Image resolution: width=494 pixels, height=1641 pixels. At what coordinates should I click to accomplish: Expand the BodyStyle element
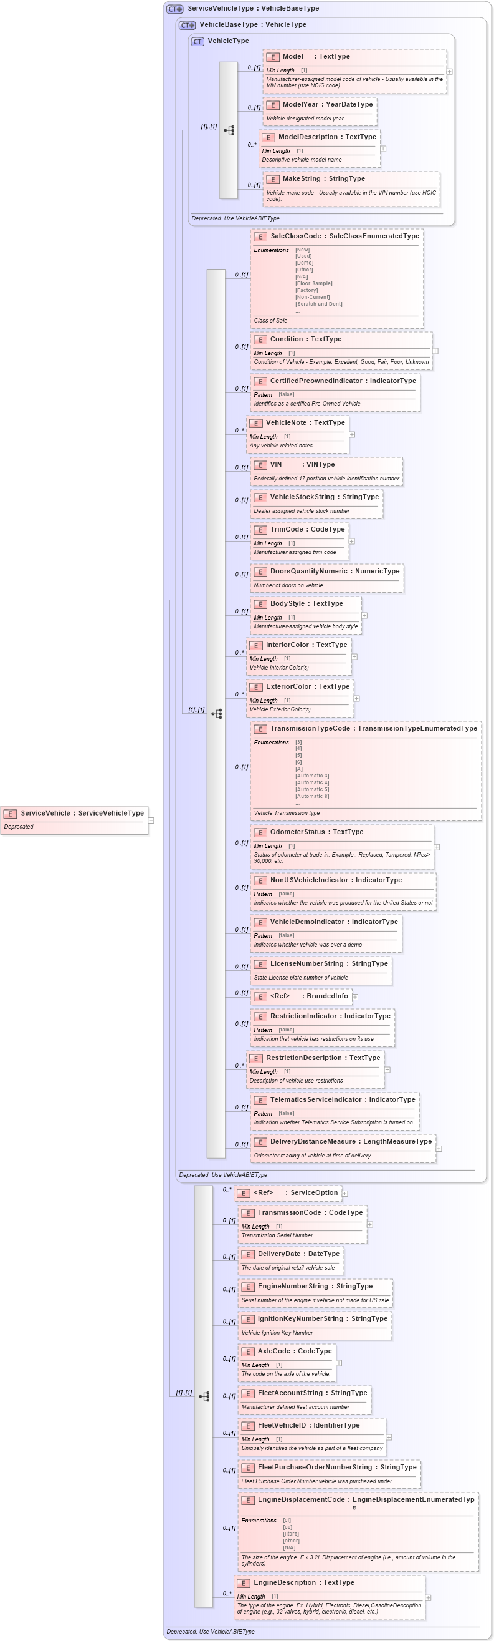tap(364, 615)
